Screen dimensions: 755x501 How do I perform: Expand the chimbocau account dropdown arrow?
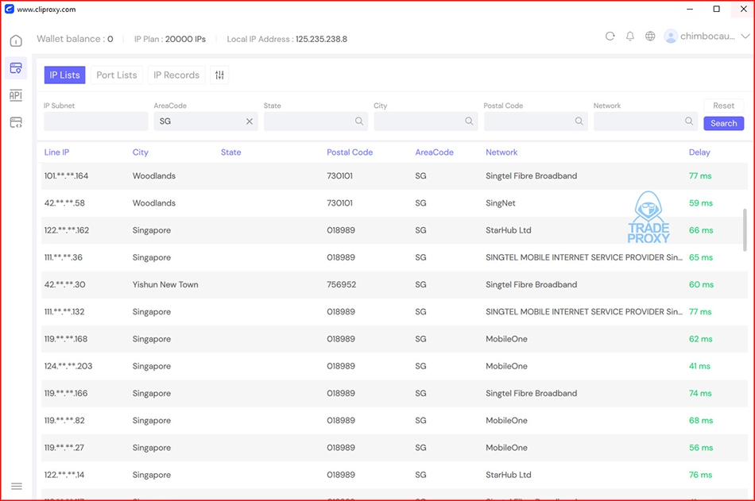pyautogui.click(x=745, y=36)
